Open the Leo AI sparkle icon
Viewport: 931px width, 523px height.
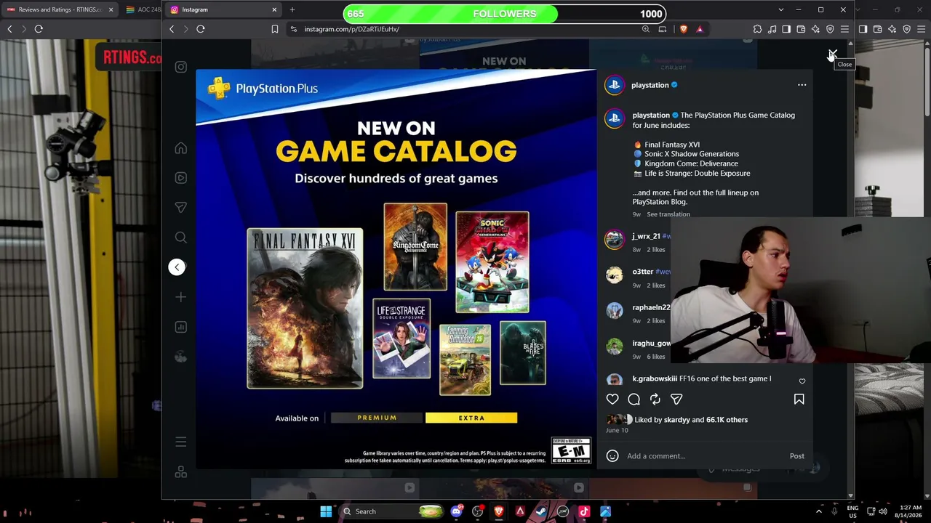click(815, 29)
